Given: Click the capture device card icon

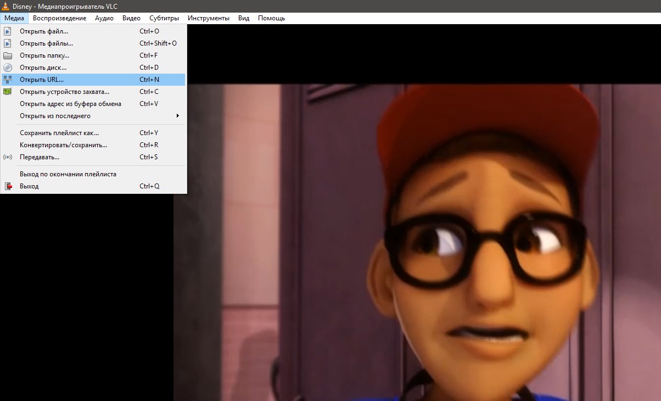Looking at the screenshot, I should pos(8,92).
